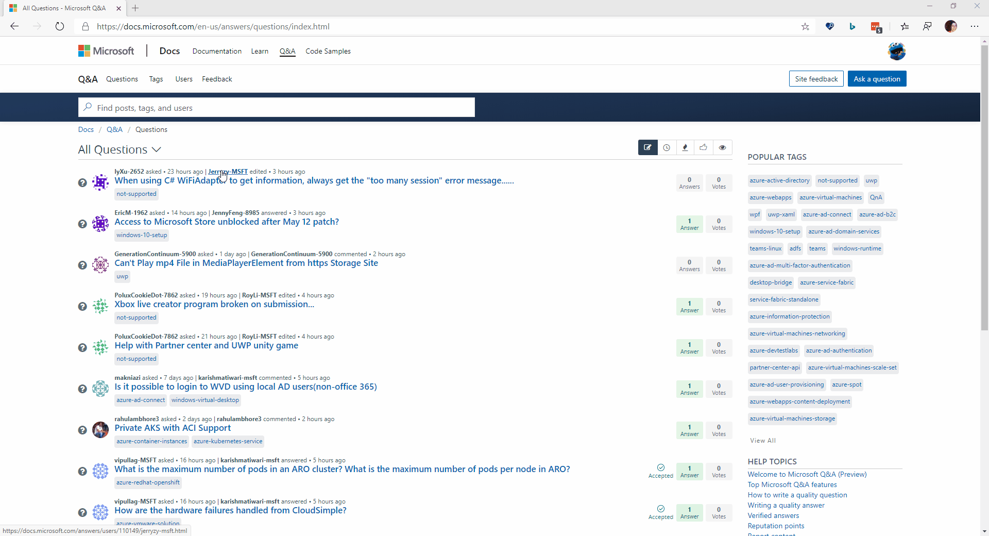Open the browser Settings and more ellipsis
The image size is (989, 536).
point(975,26)
